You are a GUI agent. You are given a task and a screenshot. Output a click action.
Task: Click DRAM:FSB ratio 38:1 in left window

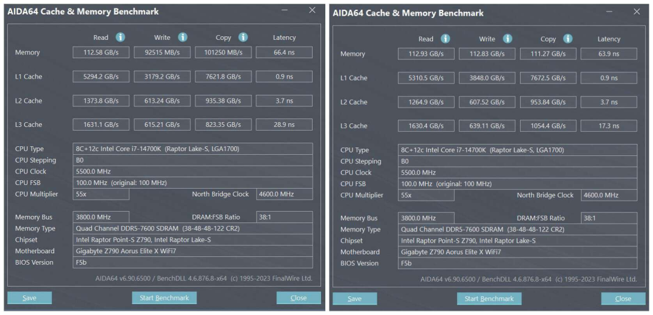[284, 217]
